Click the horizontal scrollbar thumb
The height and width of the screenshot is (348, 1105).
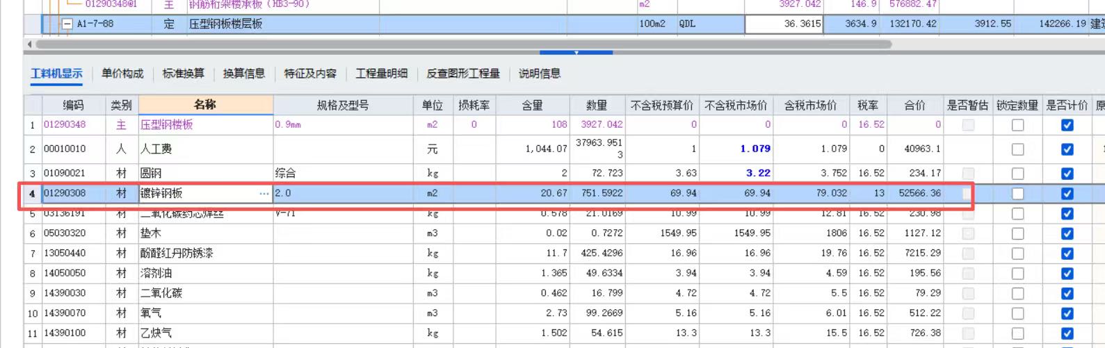tap(463, 44)
